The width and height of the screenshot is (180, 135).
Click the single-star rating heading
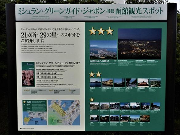(x=92, y=99)
